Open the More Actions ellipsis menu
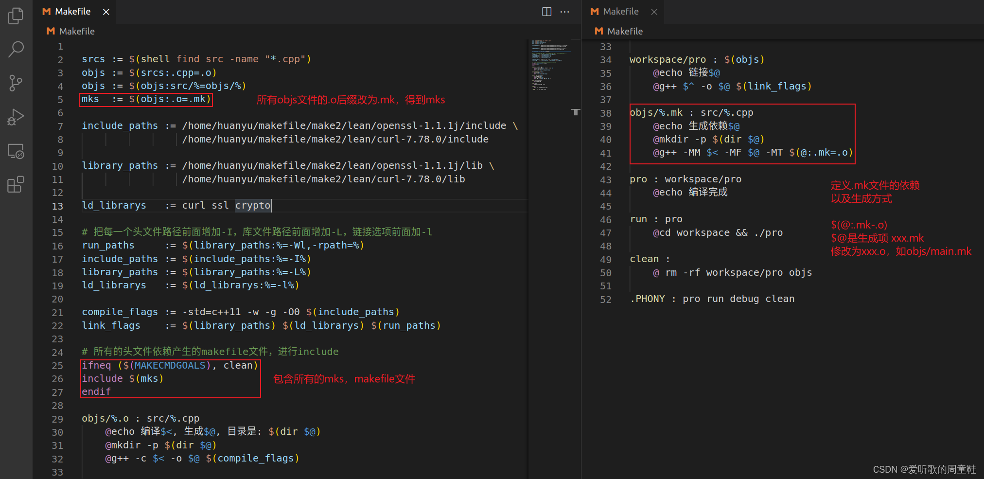984x479 pixels. pyautogui.click(x=564, y=12)
